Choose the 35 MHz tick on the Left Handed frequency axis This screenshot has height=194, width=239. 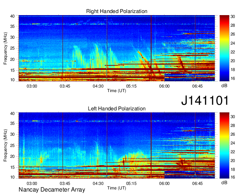pyautogui.click(x=12, y=123)
